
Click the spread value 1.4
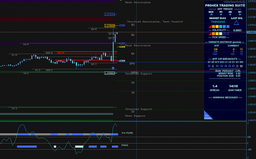pos(215,86)
